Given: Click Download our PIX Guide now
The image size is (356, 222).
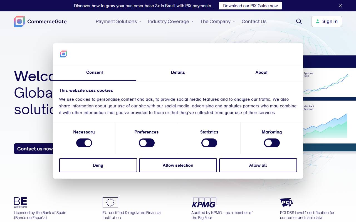Looking at the screenshot, I should (250, 6).
